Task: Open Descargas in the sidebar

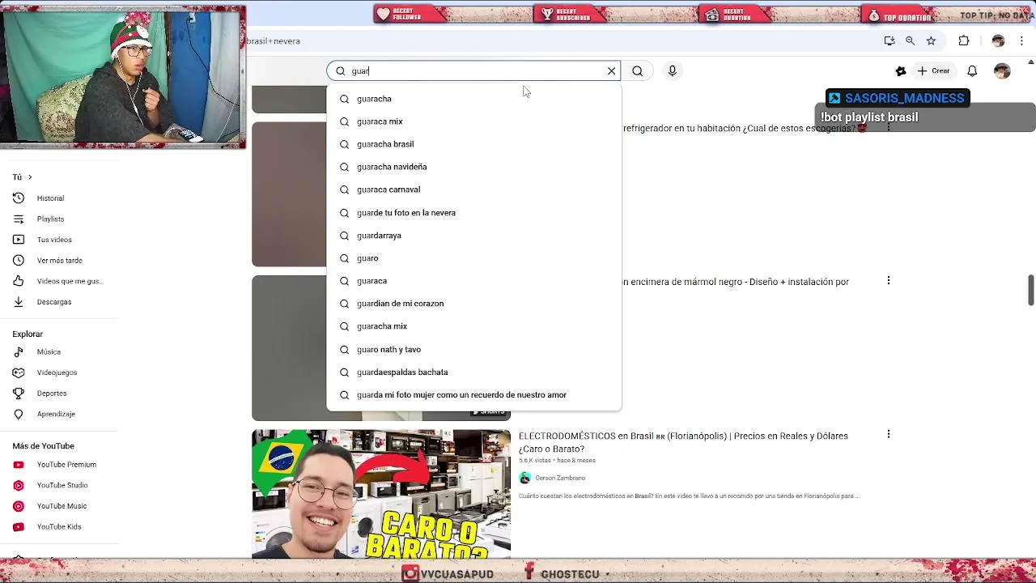Action: 54,302
